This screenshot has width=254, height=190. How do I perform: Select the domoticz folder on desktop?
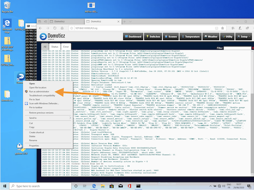point(7,96)
